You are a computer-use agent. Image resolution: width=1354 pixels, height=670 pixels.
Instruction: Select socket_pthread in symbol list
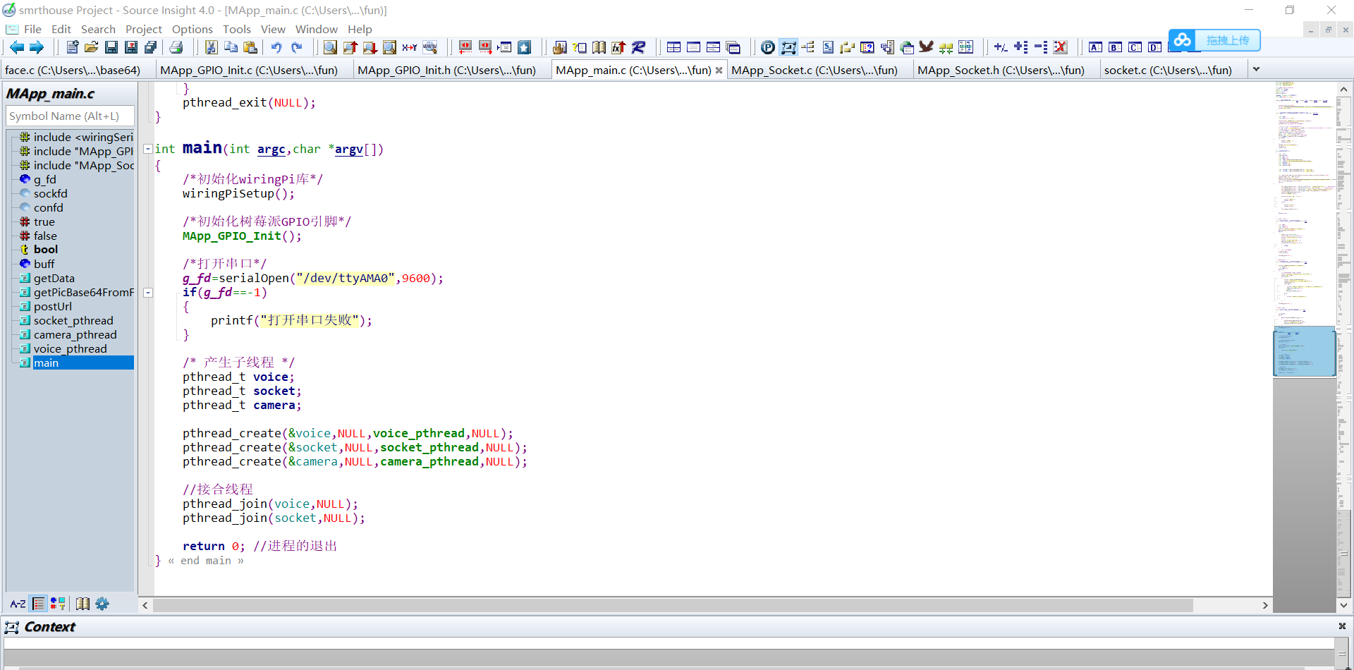[73, 320]
